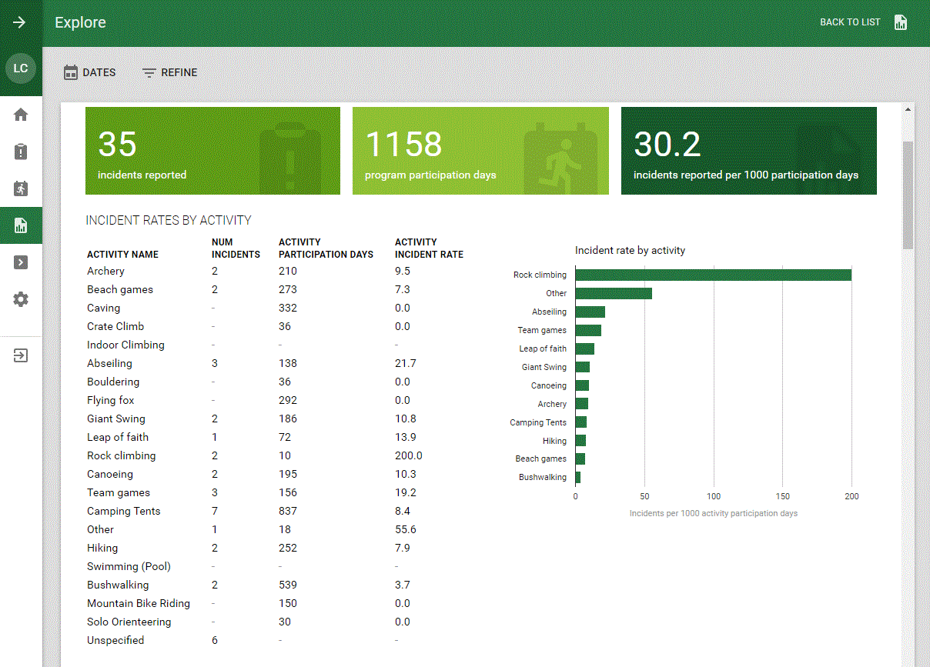Click the program participation days card
Screen dimensions: 930x667
point(480,151)
